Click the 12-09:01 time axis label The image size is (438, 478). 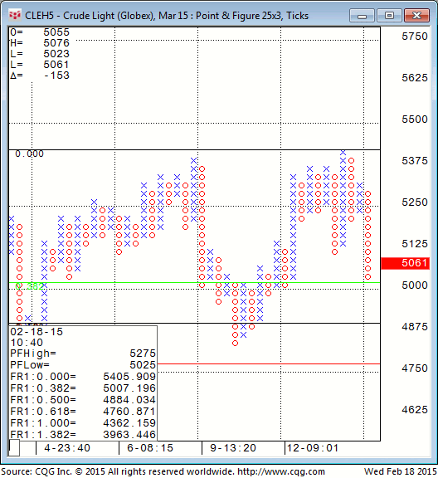(x=313, y=448)
